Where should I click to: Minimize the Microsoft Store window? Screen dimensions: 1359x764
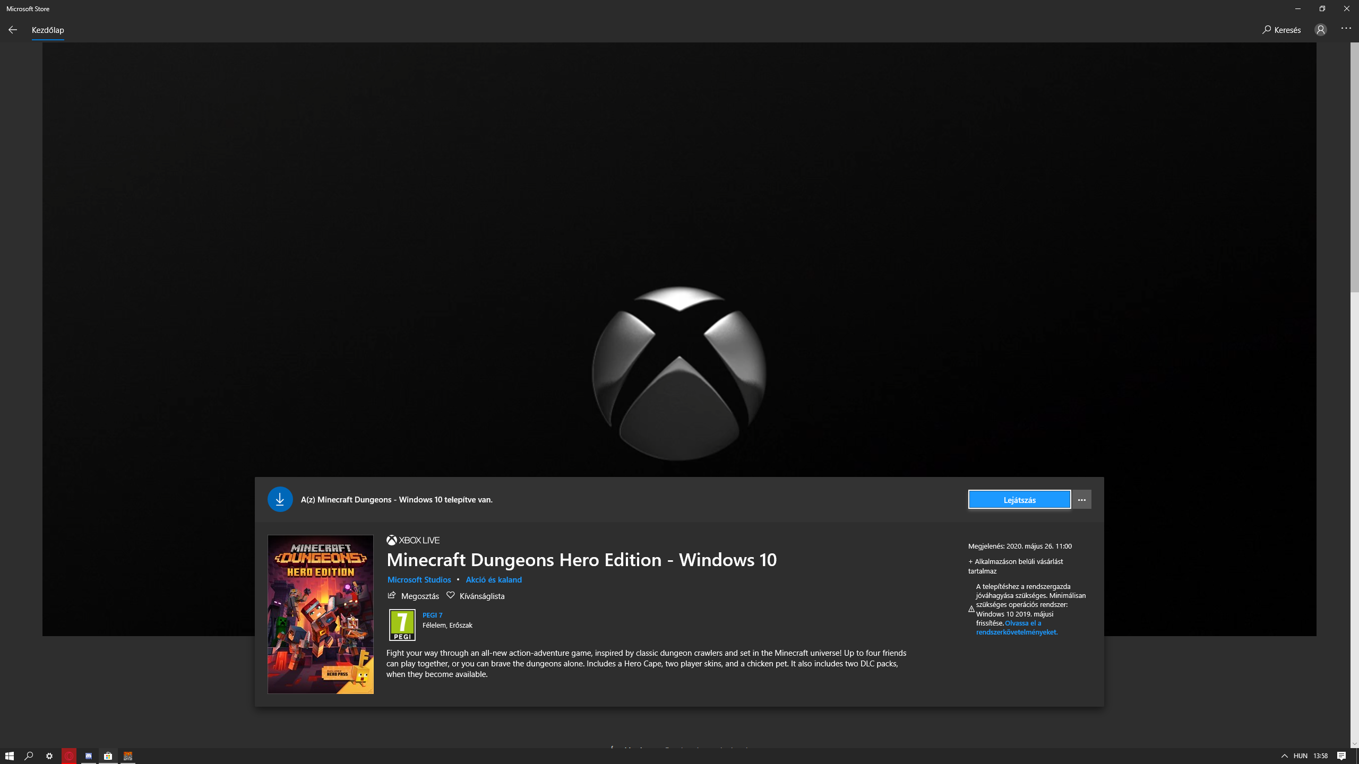tap(1297, 8)
